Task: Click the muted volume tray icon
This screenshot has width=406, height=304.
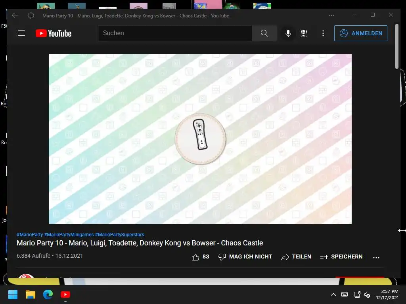Action: click(x=367, y=294)
